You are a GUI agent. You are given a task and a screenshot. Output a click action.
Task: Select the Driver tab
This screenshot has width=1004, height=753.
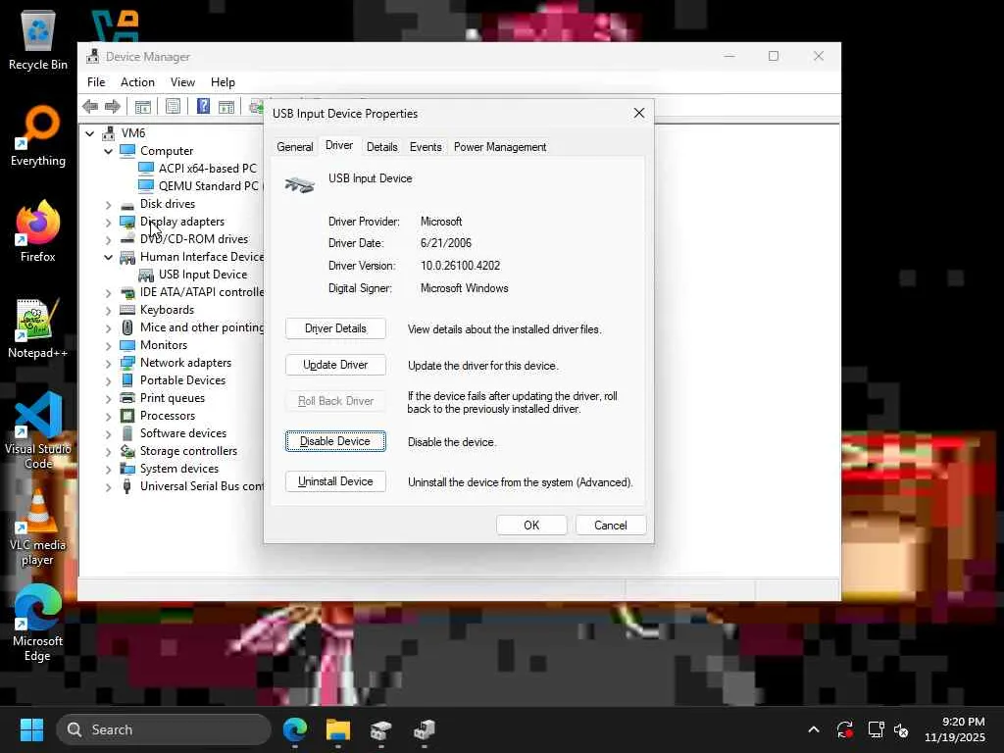tap(338, 145)
